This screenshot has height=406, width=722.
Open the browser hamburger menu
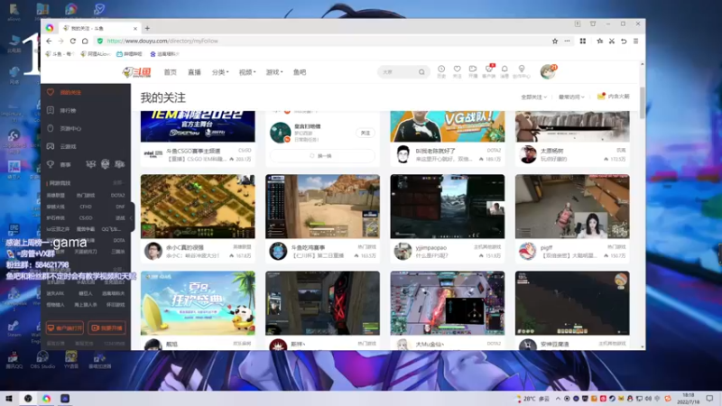pos(635,41)
